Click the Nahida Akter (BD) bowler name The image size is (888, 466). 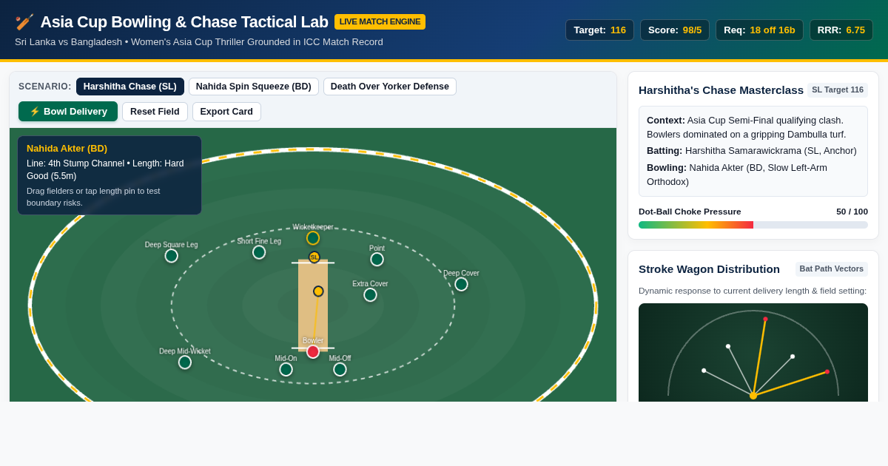click(67, 149)
